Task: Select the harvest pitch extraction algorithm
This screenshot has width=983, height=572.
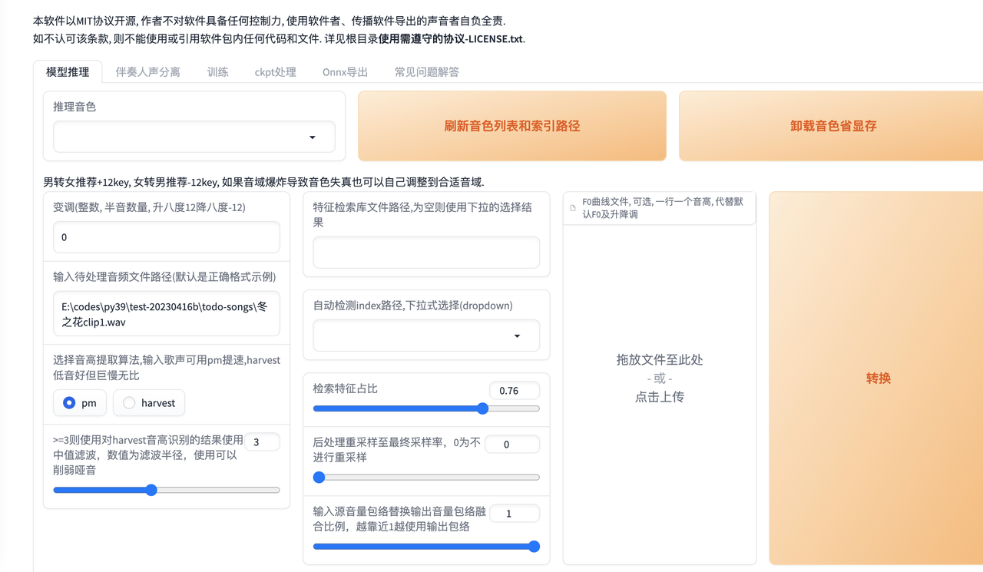Action: 148,402
